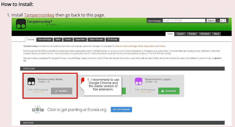The width and height of the screenshot is (235, 127).
Task: Click the orange Microsoft Edge link
Action: pyautogui.click(x=130, y=46)
